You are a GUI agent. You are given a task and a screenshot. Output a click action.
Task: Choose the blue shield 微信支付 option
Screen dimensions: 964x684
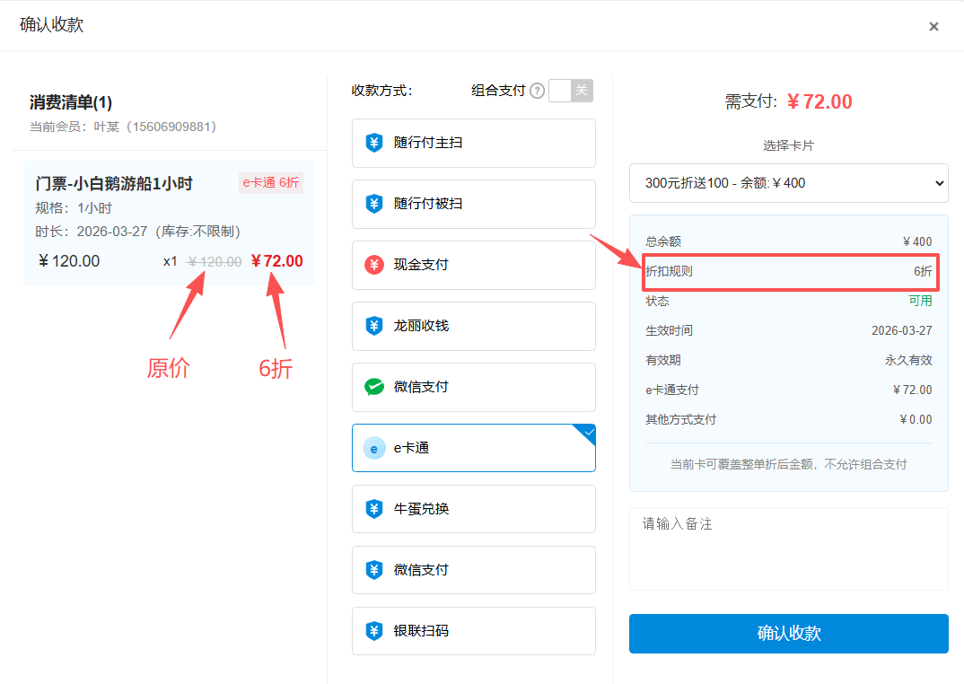(x=374, y=570)
